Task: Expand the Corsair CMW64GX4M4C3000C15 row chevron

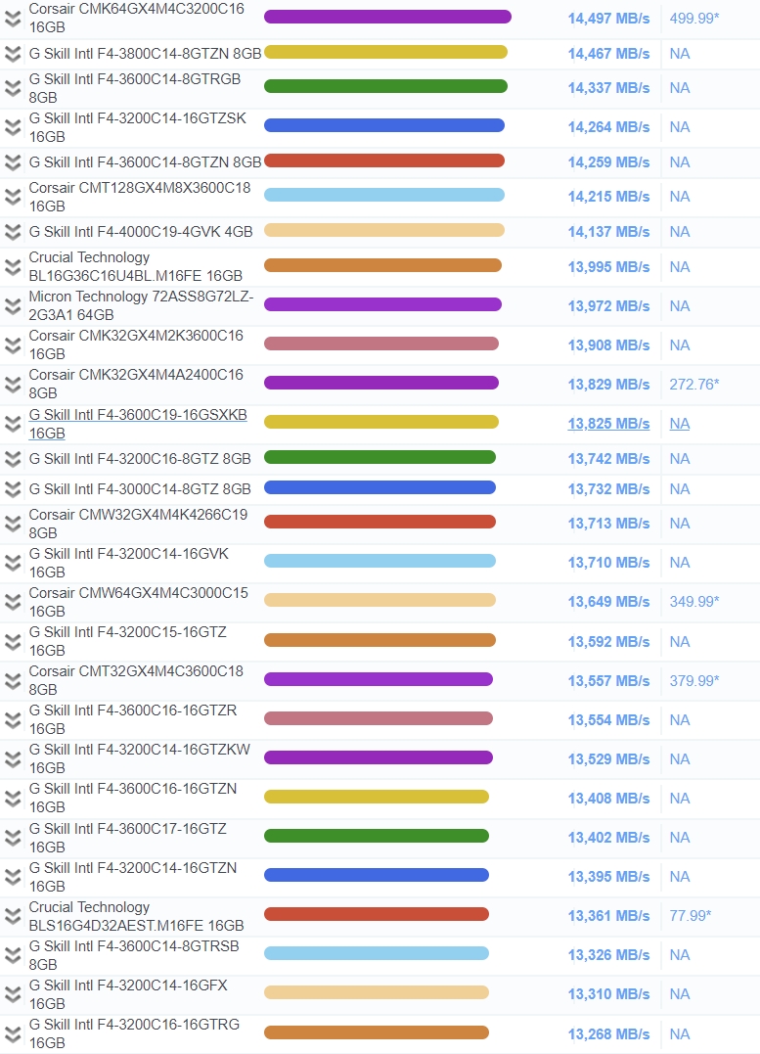Action: point(13,602)
